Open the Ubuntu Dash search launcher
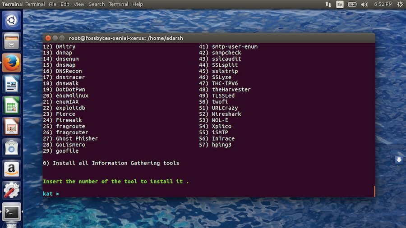 tap(12, 20)
